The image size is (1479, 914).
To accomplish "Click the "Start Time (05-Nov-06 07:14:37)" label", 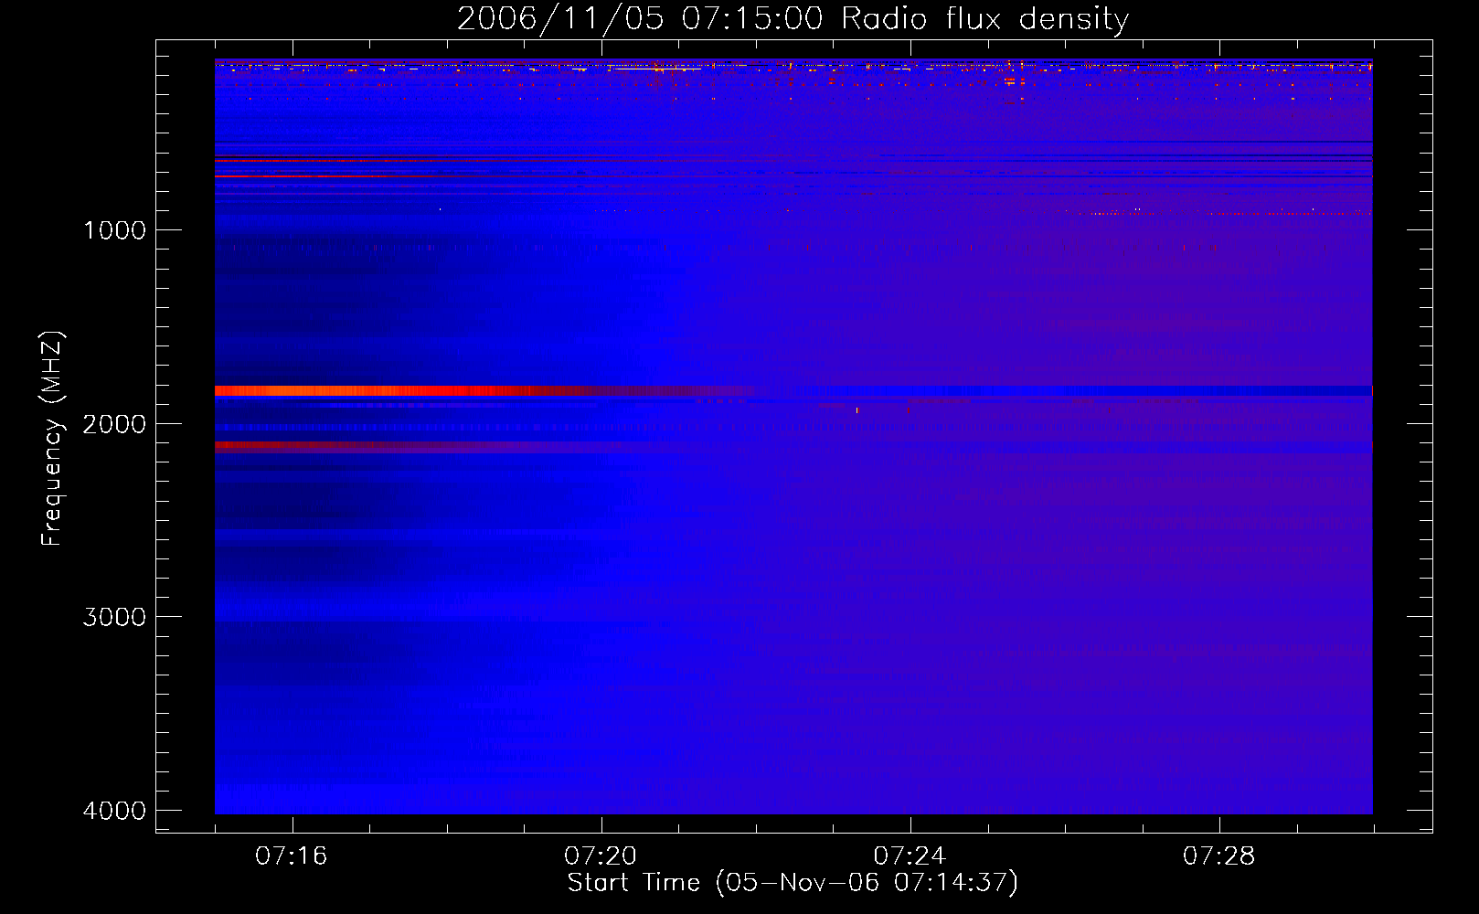I will (793, 883).
